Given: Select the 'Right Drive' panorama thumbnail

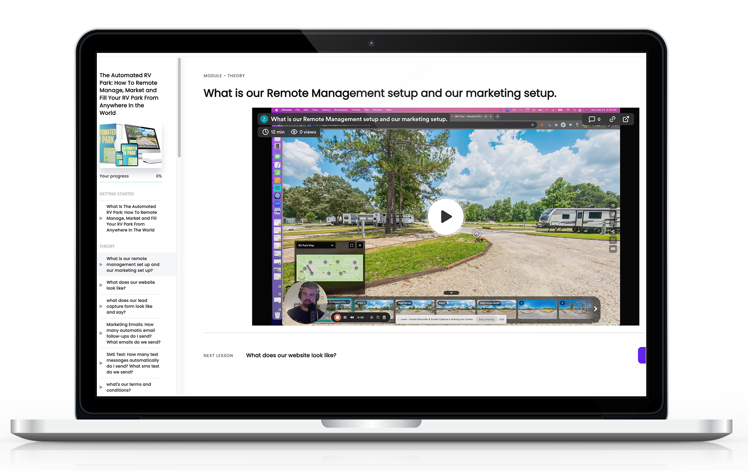Looking at the screenshot, I should pyautogui.click(x=415, y=309).
